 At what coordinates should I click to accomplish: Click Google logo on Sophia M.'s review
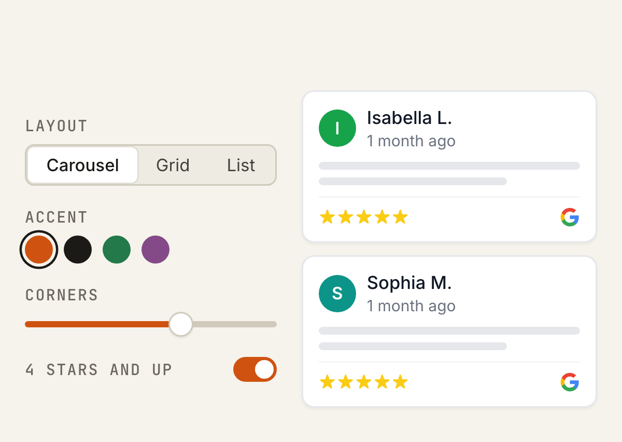570,382
